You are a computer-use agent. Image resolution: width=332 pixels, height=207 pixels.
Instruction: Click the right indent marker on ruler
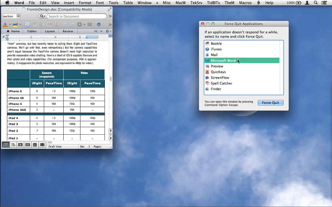click(86, 37)
